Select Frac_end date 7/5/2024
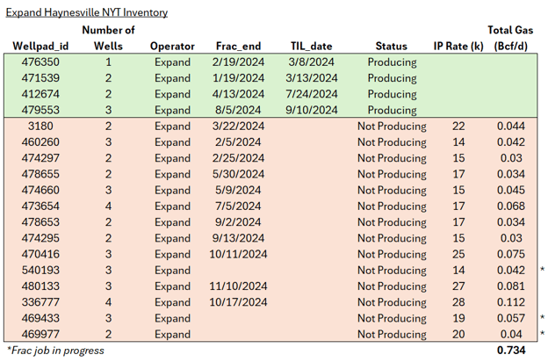 point(238,206)
